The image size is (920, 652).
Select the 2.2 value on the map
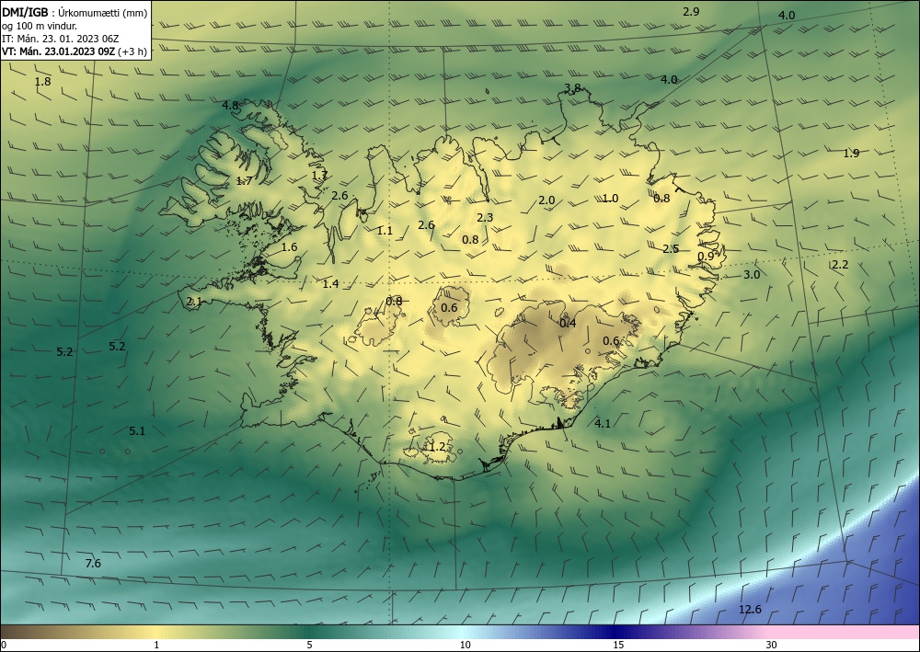pyautogui.click(x=840, y=265)
